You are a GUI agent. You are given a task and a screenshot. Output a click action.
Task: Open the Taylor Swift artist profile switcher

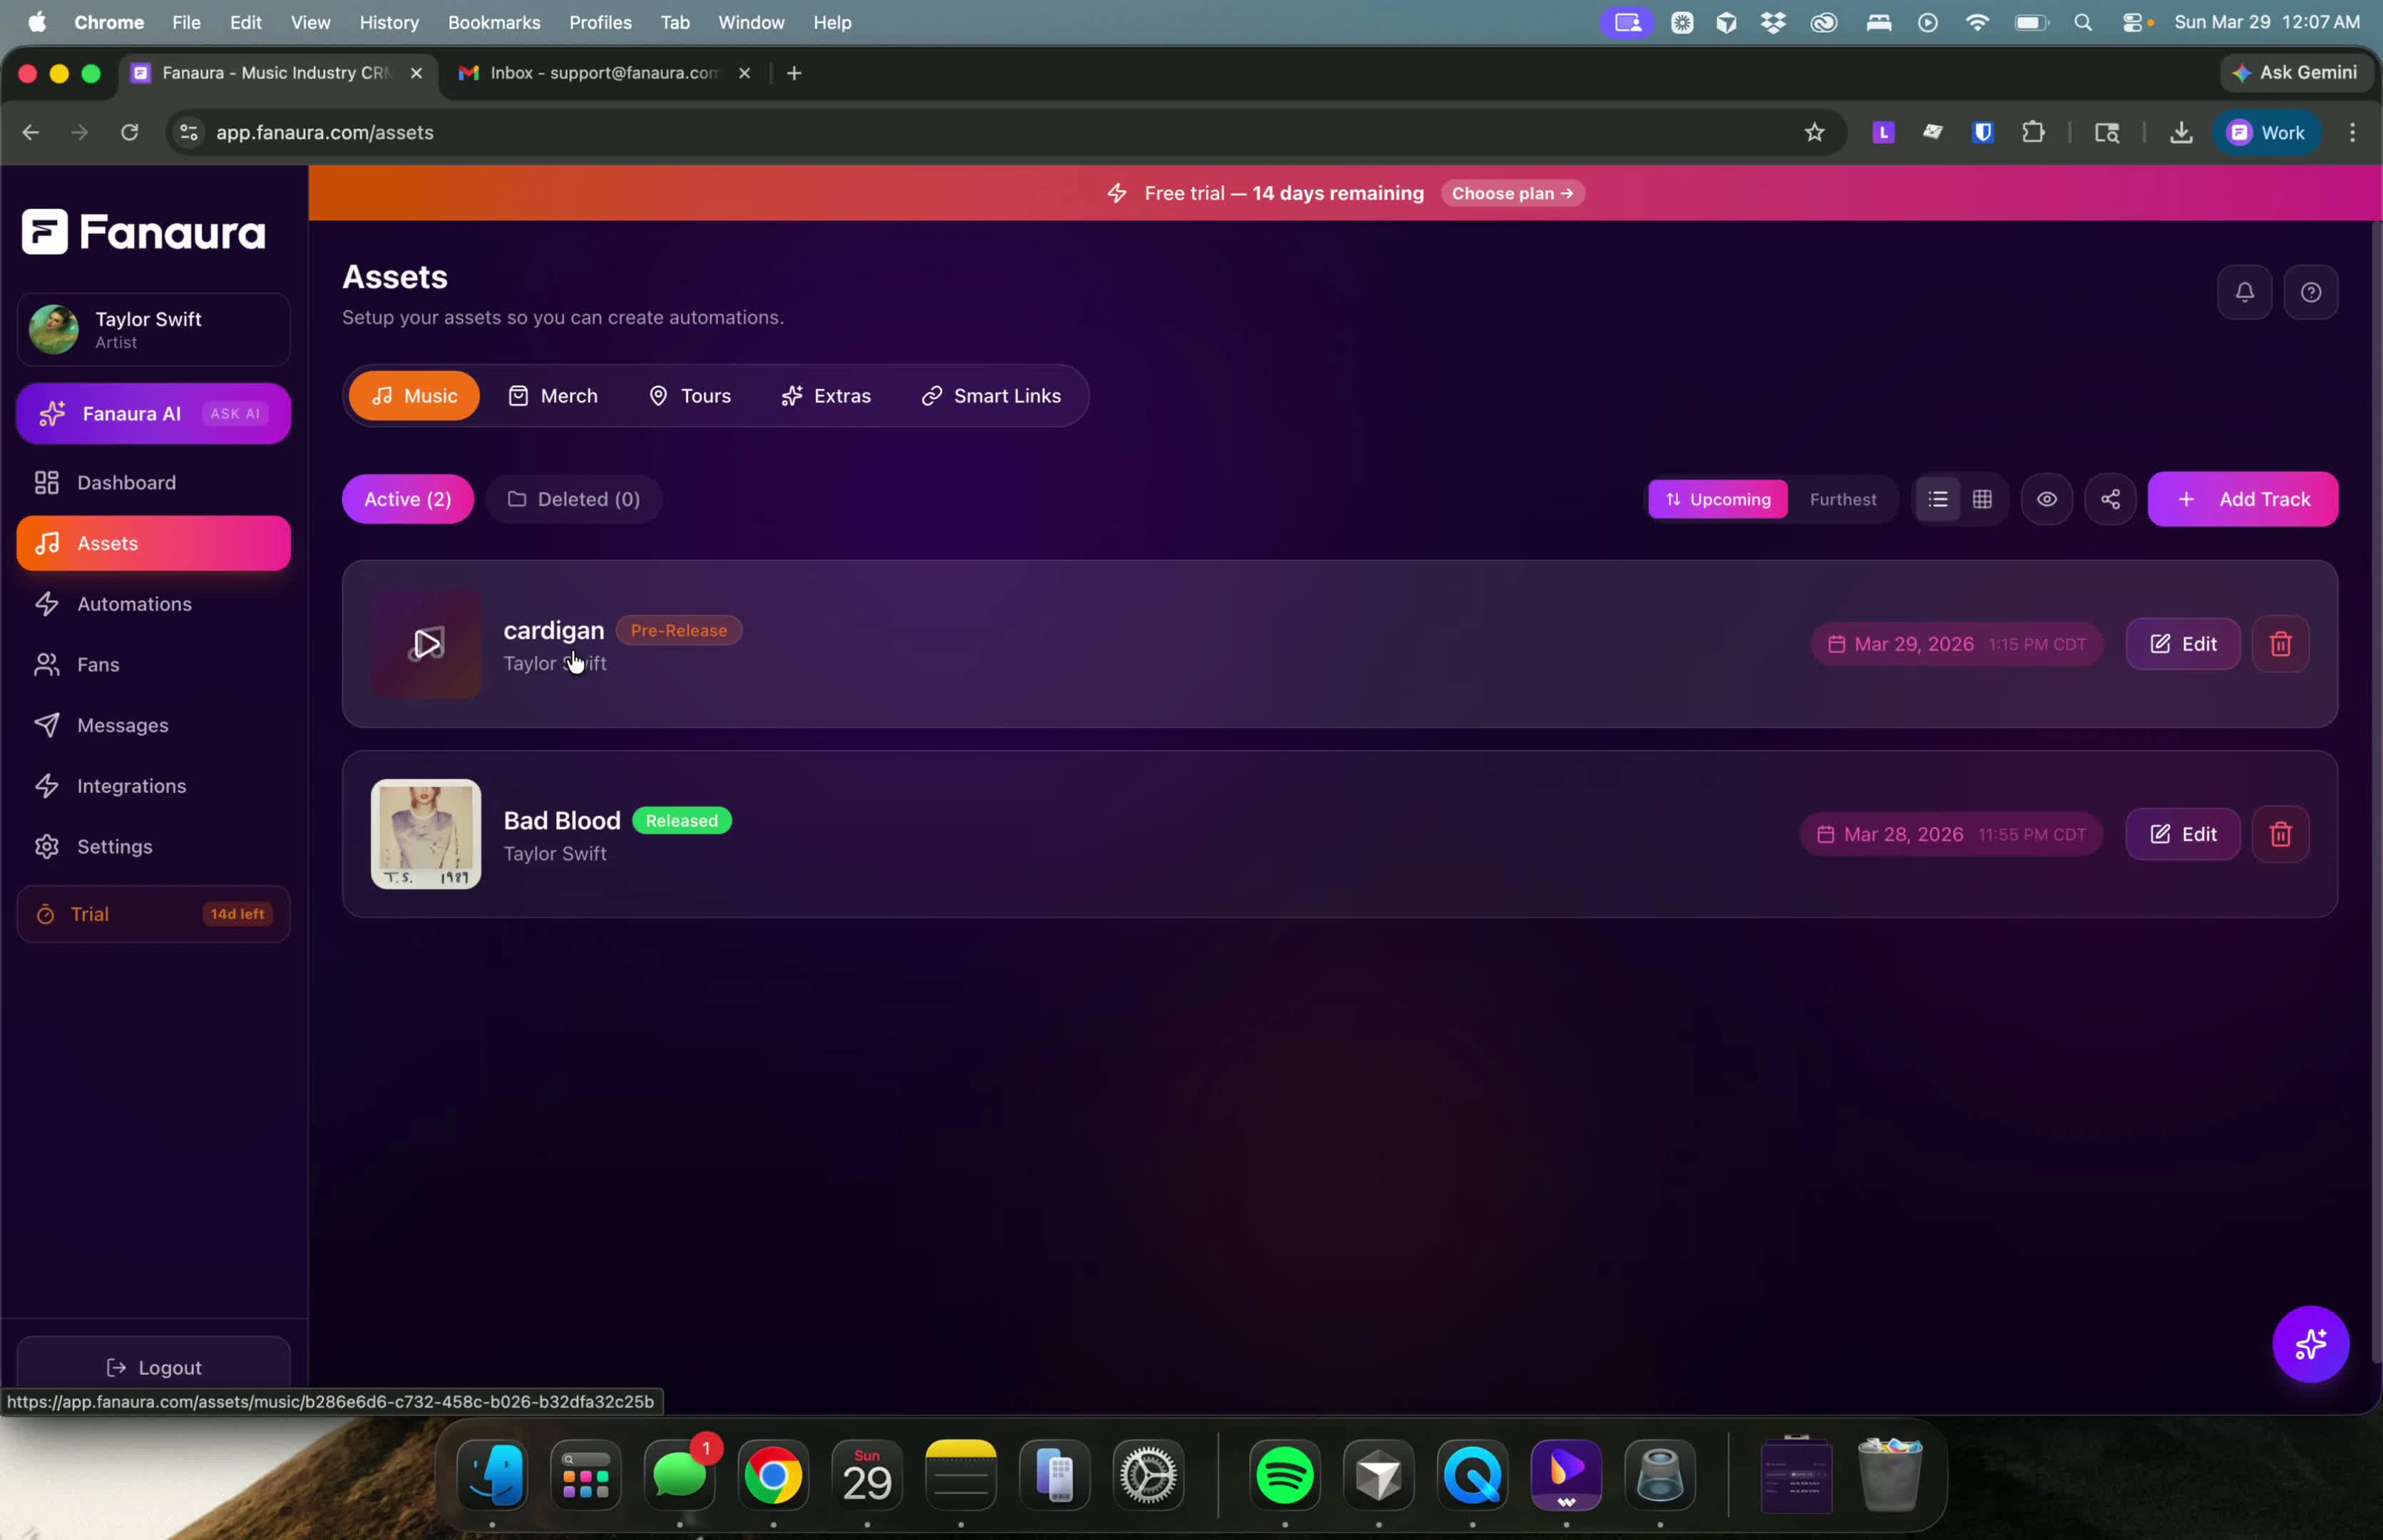tap(153, 330)
